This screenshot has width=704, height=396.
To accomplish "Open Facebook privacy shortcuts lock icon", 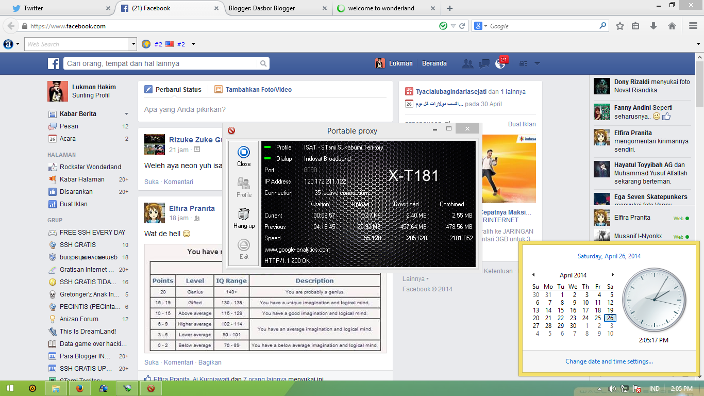I will (523, 64).
